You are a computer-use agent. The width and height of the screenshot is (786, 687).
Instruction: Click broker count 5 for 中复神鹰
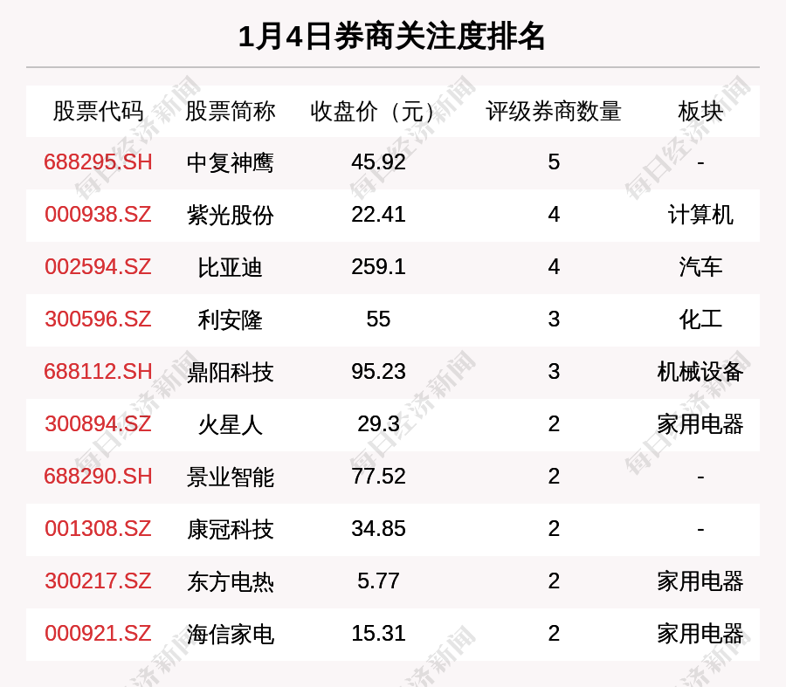(x=554, y=162)
